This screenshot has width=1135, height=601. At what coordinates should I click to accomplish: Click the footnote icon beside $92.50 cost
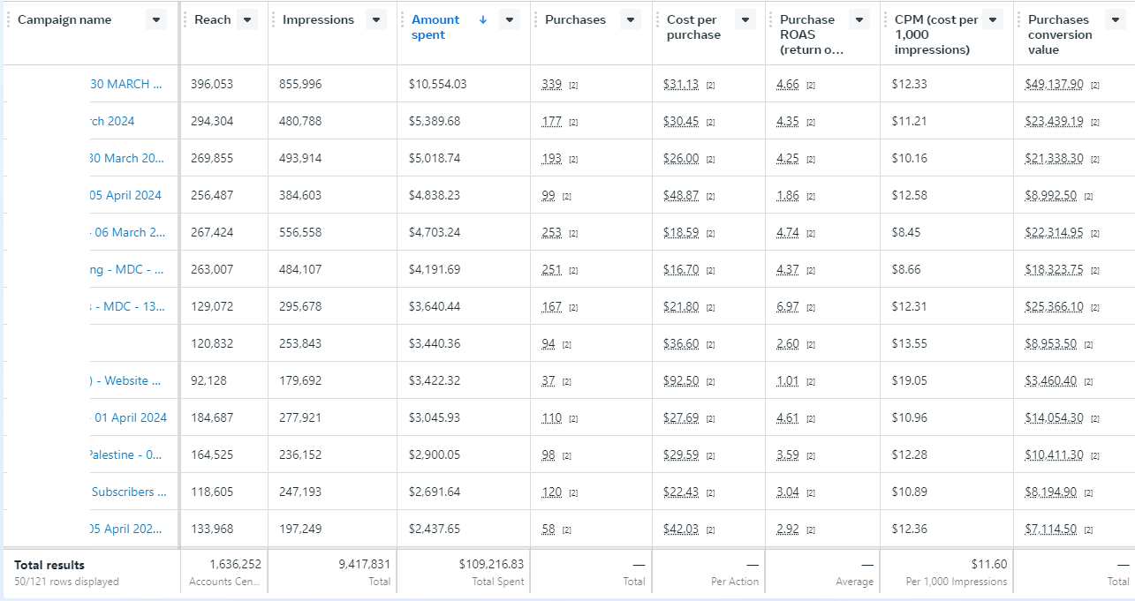(x=710, y=382)
